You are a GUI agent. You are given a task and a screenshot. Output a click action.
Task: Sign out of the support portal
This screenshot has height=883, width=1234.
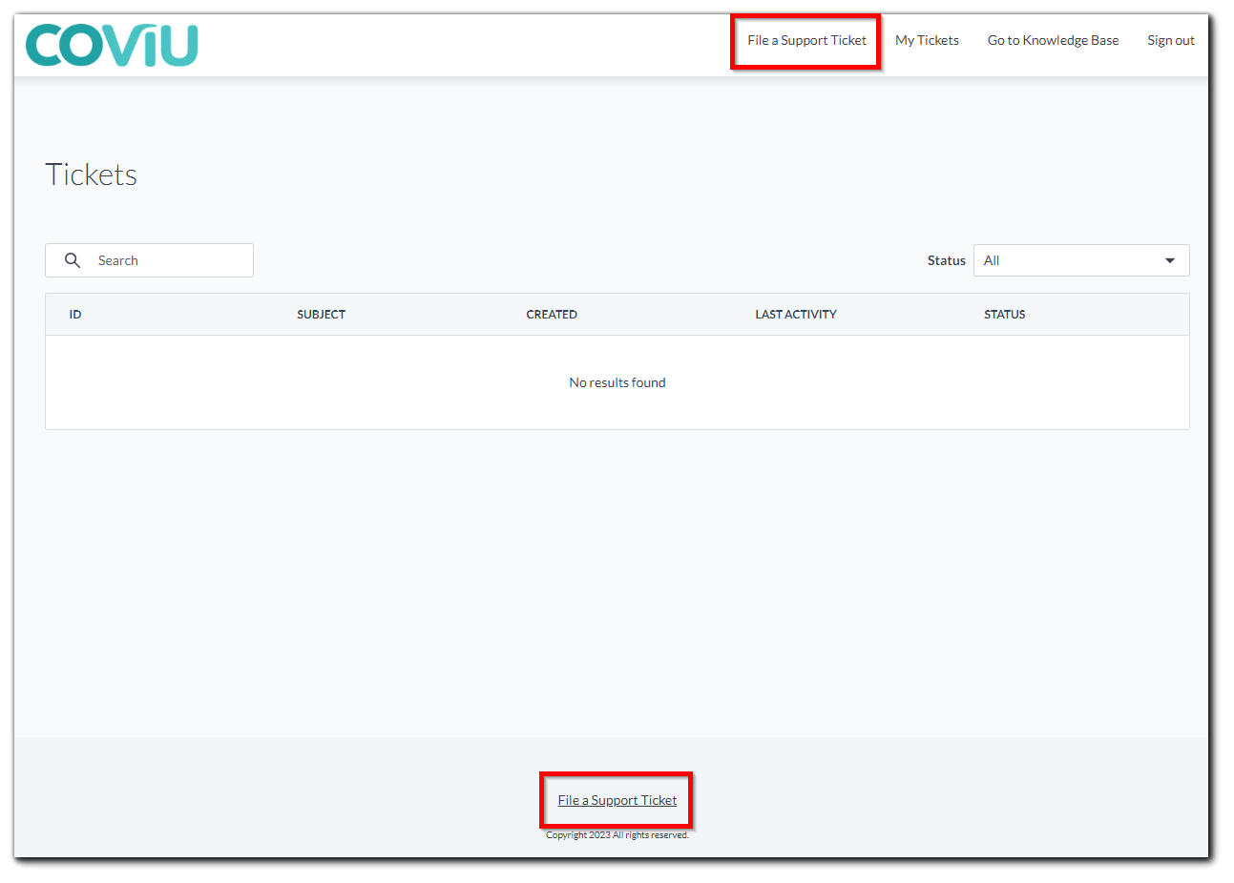1170,40
